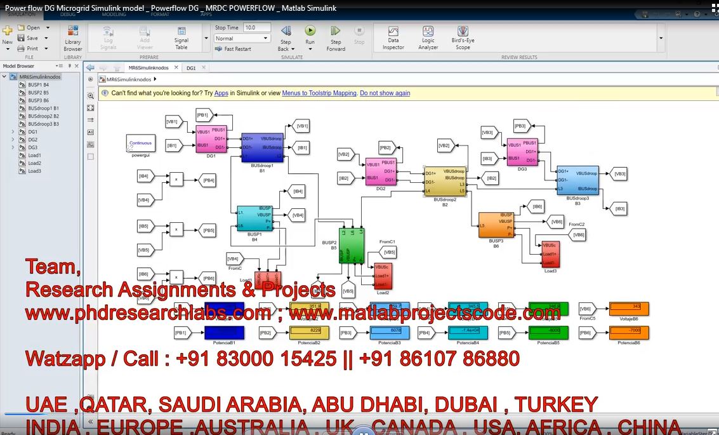This screenshot has width=719, height=435.
Task: Switch to the DG1 tab
Action: (x=191, y=68)
